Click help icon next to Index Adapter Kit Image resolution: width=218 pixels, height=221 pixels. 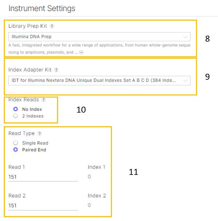(56, 70)
